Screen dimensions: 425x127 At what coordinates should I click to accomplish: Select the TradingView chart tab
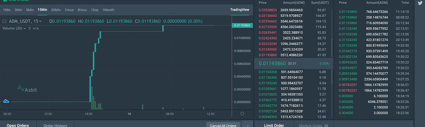(x=240, y=10)
